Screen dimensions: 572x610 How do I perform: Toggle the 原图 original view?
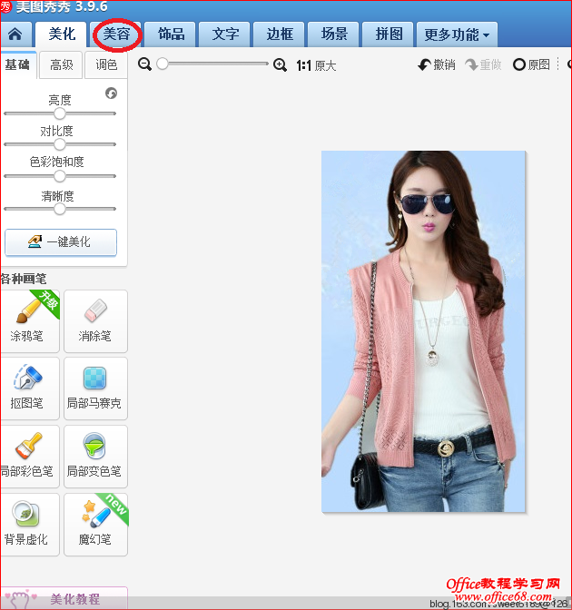coord(531,64)
